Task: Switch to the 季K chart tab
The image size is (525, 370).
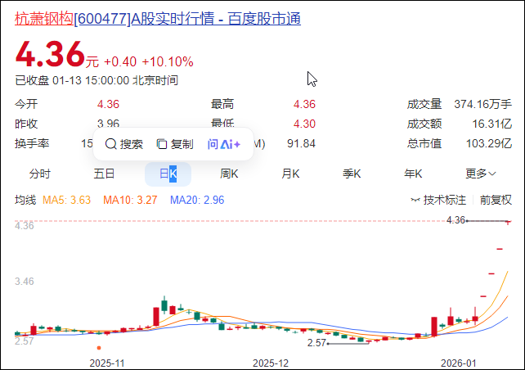Action: point(352,174)
